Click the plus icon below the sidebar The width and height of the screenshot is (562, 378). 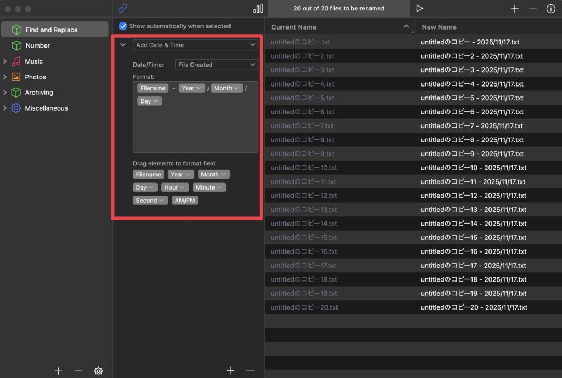(x=58, y=371)
